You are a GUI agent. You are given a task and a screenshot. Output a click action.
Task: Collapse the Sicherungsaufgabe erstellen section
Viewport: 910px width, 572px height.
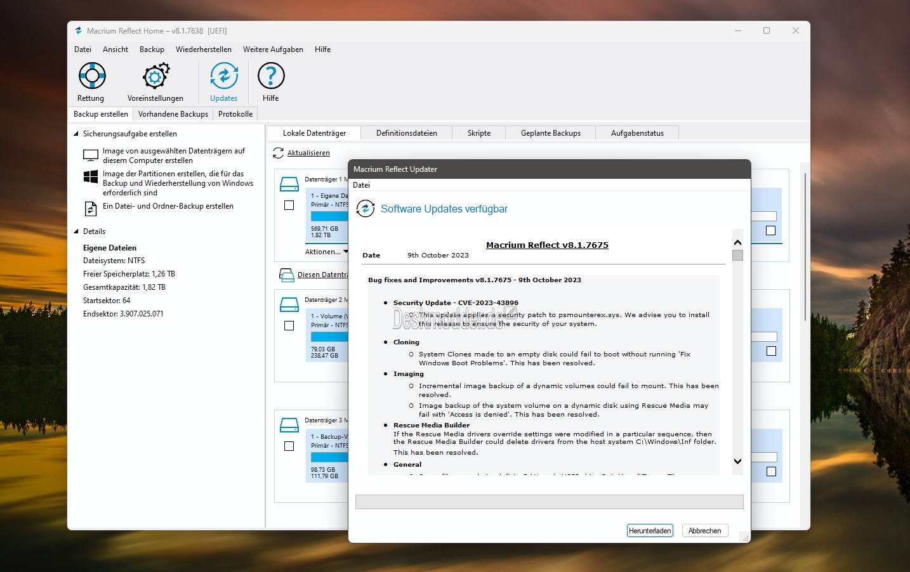click(x=76, y=134)
